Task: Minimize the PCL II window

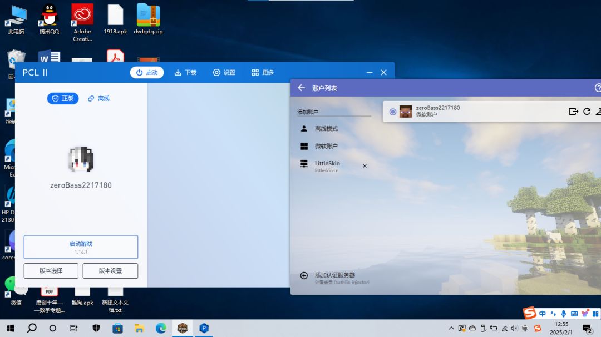Action: click(x=370, y=72)
